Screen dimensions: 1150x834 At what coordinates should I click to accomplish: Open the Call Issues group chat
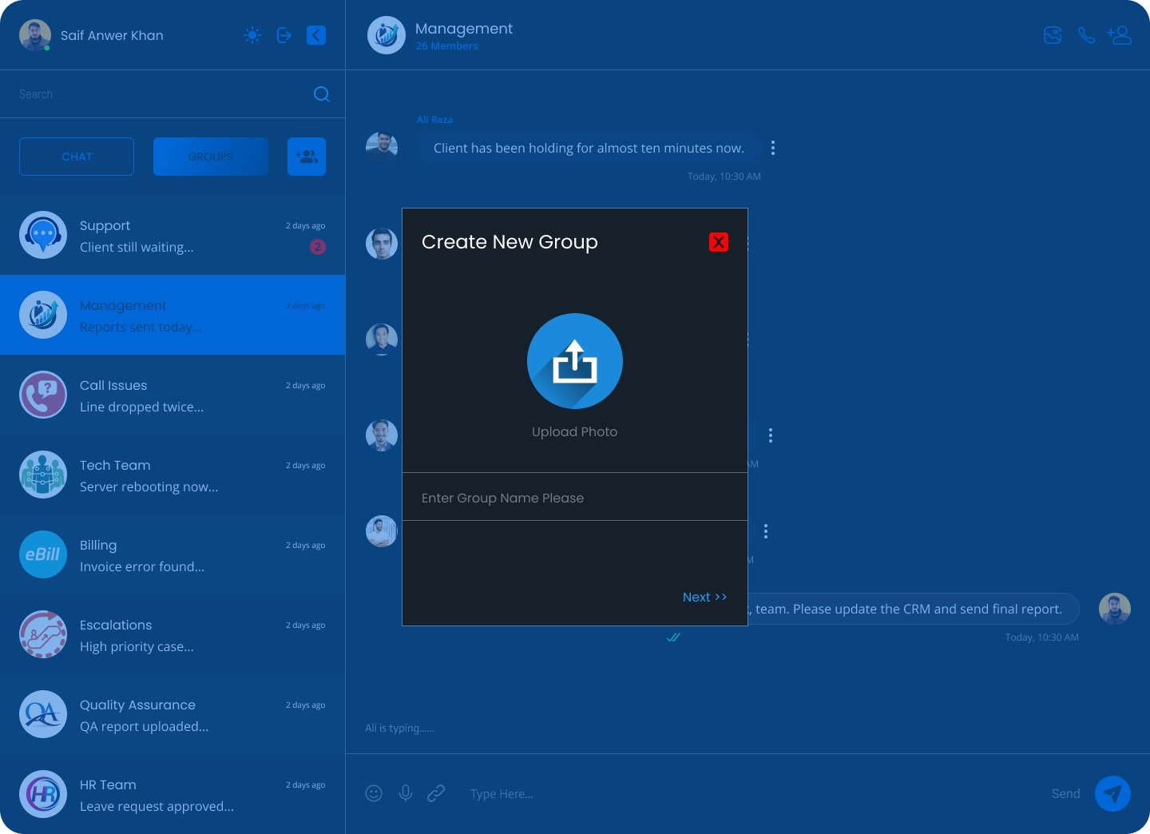point(172,395)
